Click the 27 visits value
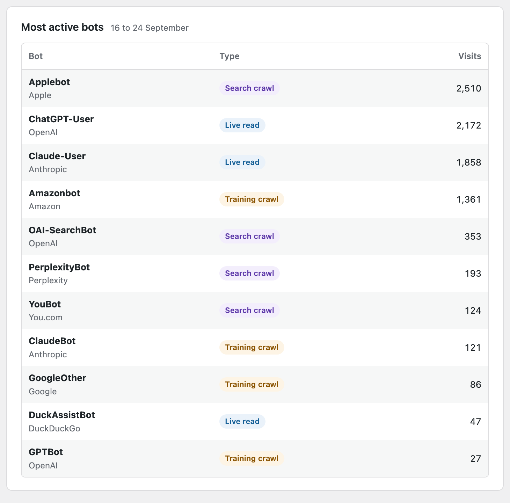The height and width of the screenshot is (503, 510). (x=476, y=459)
